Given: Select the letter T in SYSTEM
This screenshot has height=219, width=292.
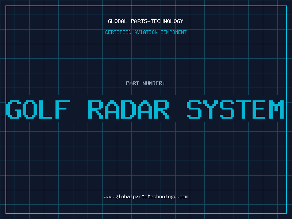Looking at the screenshot, I should [244, 109].
